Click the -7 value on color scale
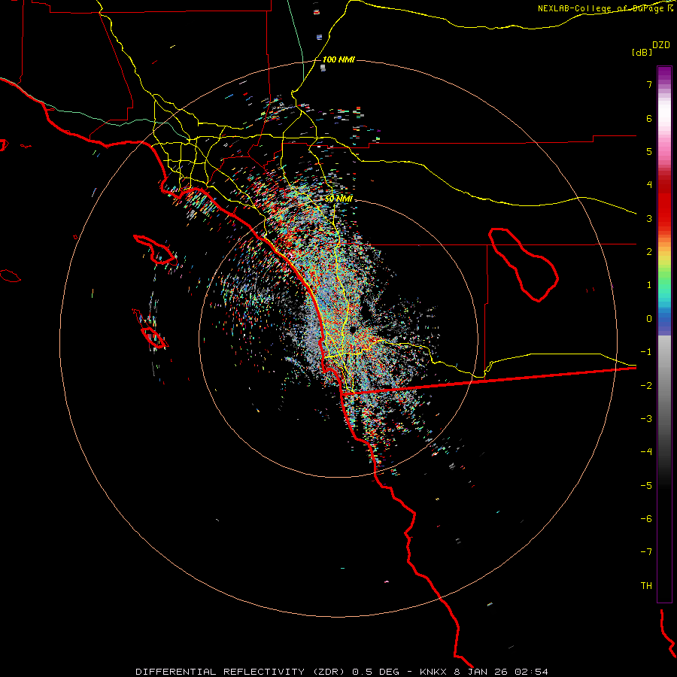 tap(646, 552)
